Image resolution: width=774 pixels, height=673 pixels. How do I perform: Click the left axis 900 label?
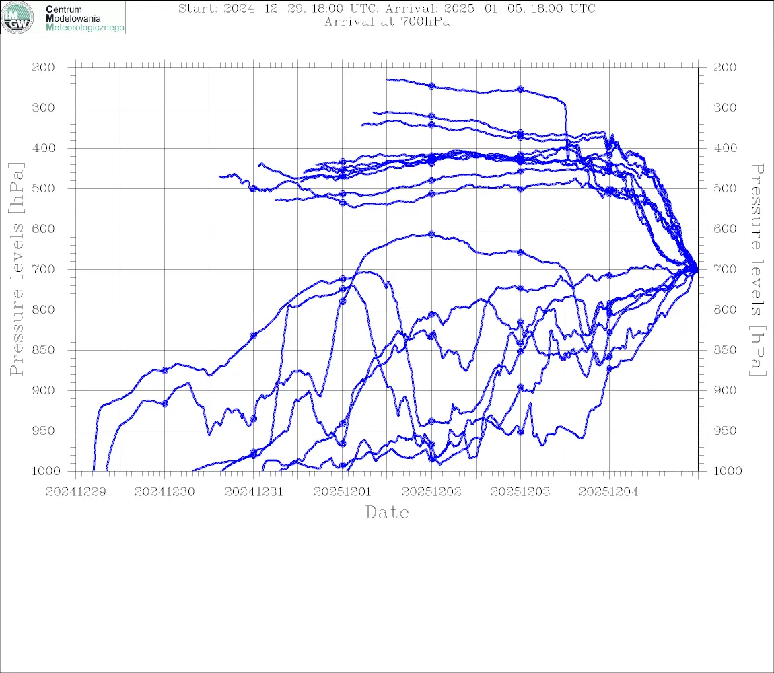click(43, 390)
